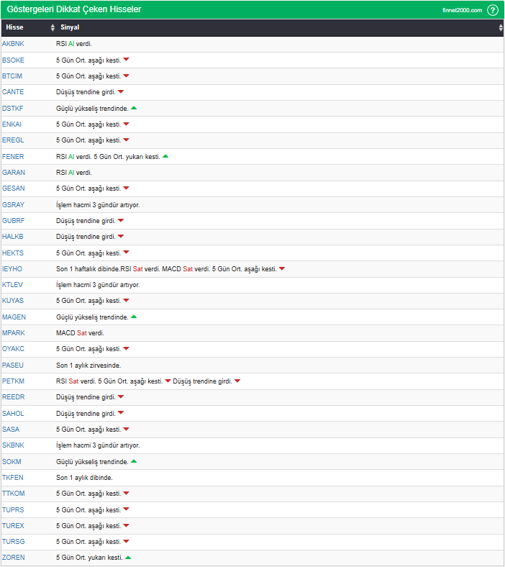Click red down arrow in IEYHO row
The image size is (505, 567).
[x=282, y=268]
